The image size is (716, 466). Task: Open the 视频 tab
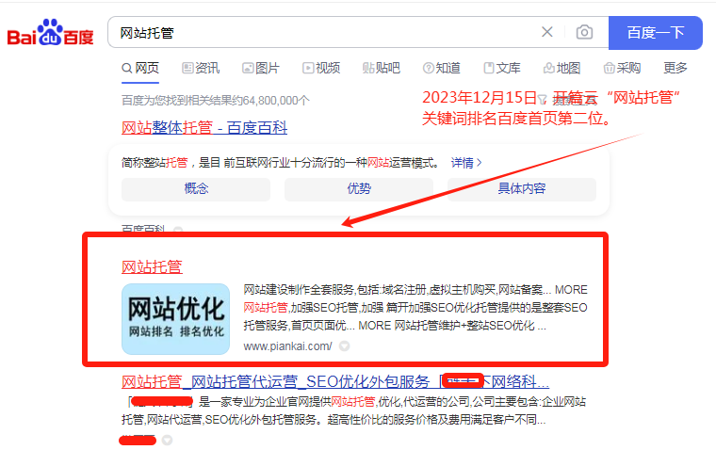coord(321,68)
